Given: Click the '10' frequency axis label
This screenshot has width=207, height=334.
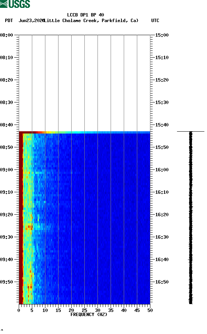Looking at the screenshot, I should tap(45, 310).
